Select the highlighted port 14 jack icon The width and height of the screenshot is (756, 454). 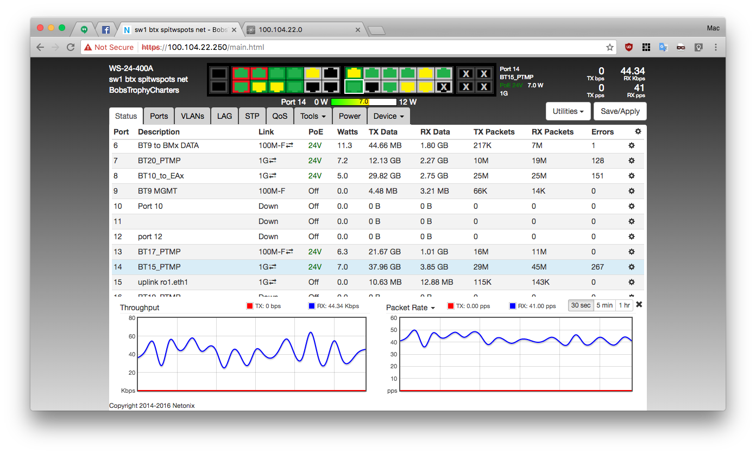354,86
